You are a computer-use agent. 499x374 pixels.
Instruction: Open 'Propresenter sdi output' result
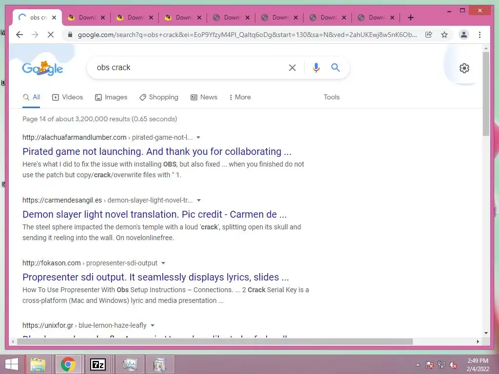(155, 277)
